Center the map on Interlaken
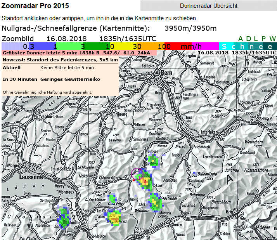 click(x=210, y=132)
